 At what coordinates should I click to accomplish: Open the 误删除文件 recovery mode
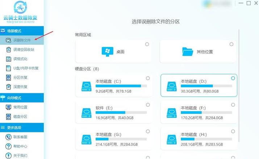click(22, 40)
